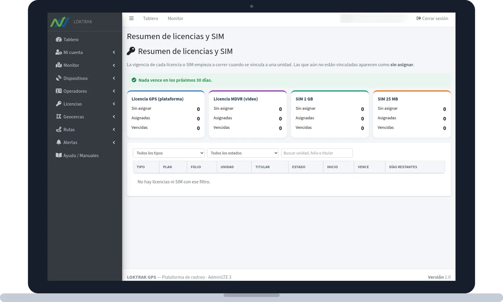Screen dimensions: 503x302
Task: Click the LOKTRAK logo icon
Action: click(x=59, y=22)
